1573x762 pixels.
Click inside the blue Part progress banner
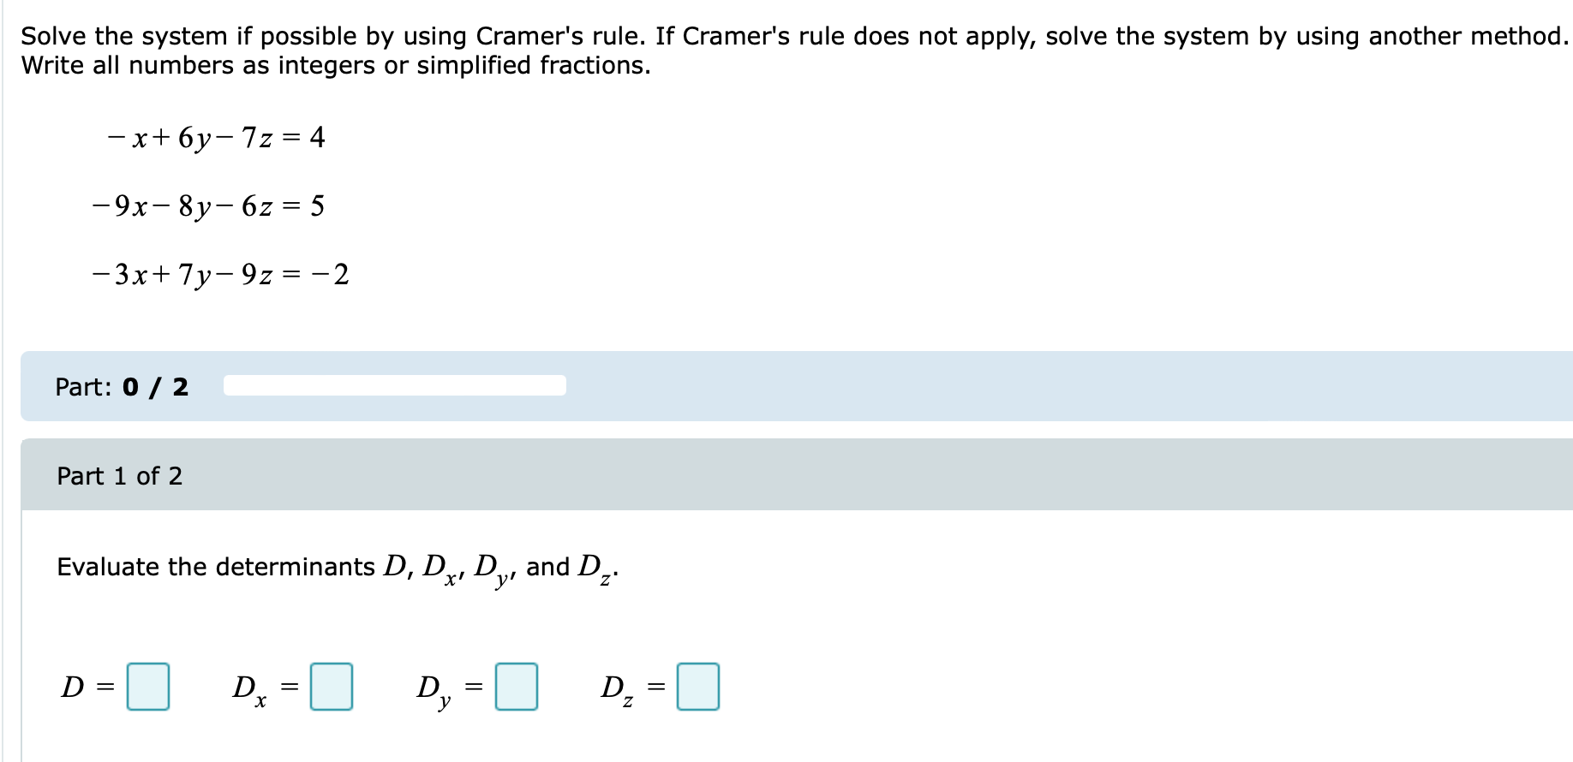771,386
